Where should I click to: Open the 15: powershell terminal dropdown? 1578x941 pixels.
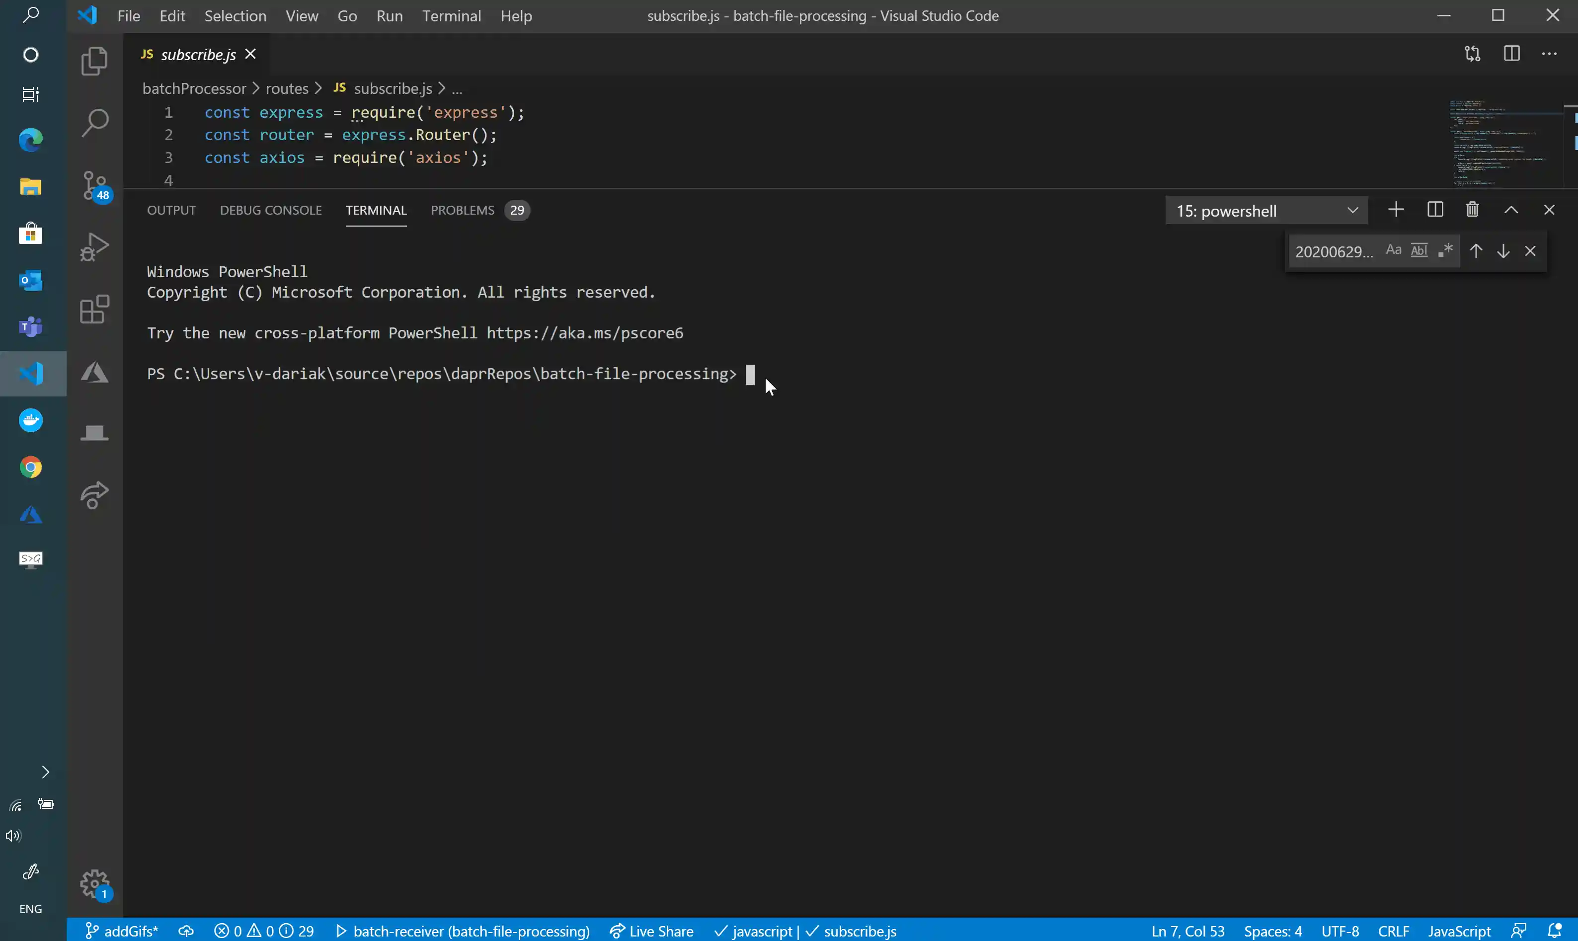pyautogui.click(x=1266, y=211)
